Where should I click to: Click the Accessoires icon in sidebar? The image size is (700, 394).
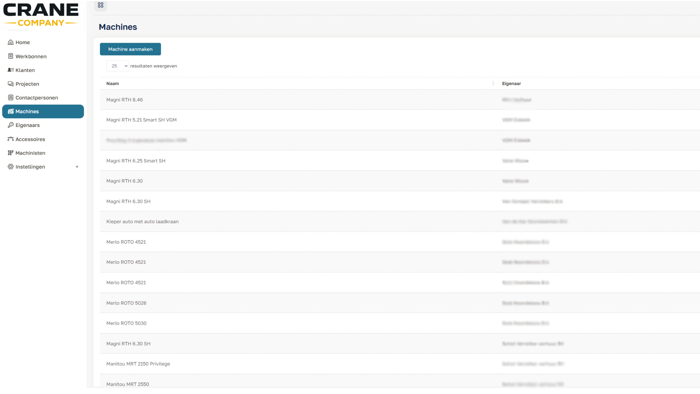11,139
